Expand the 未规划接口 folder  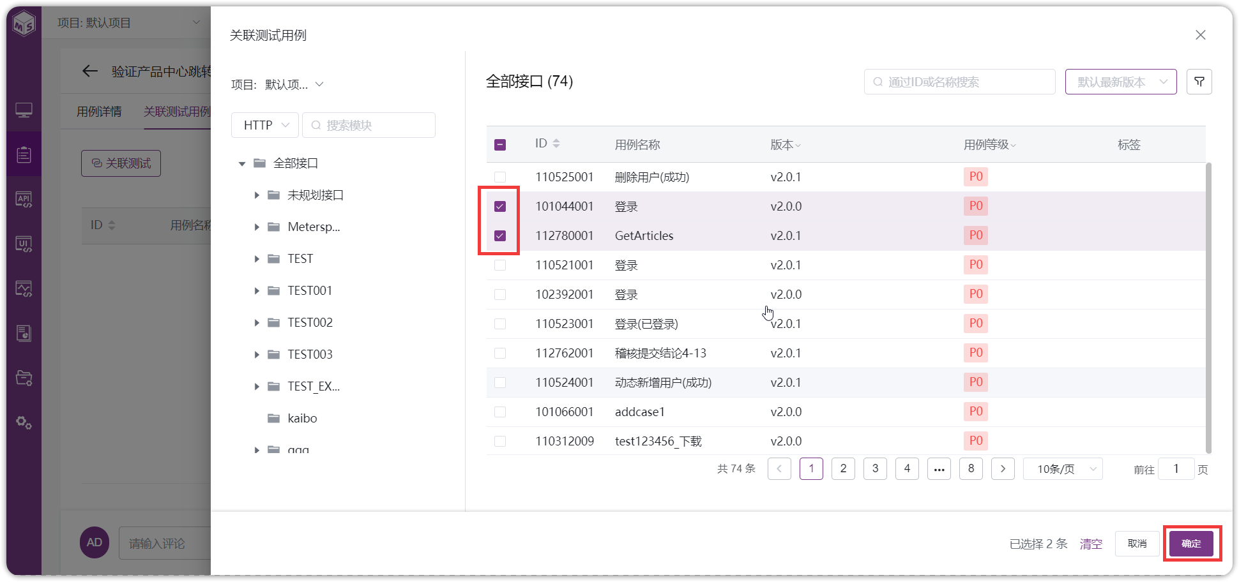(x=257, y=195)
